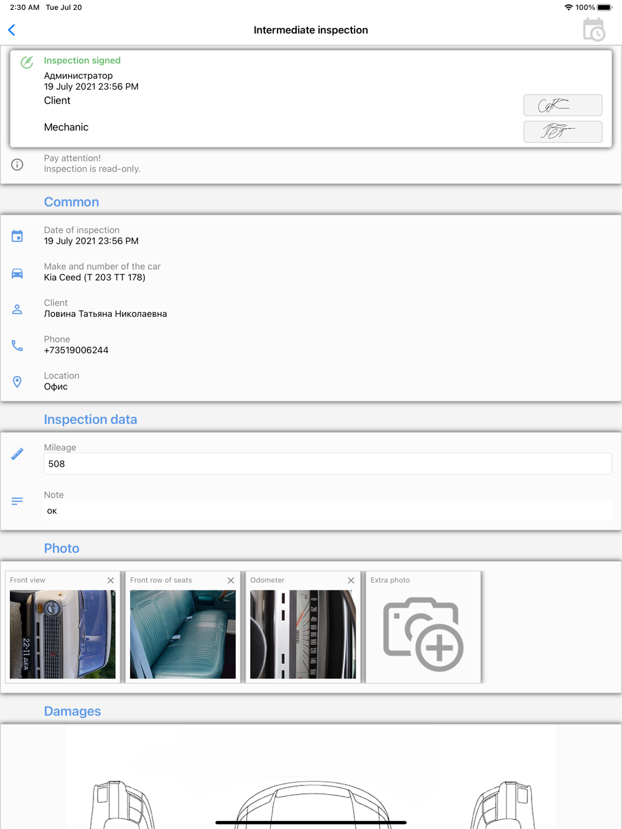Tap the green inspection signed leaf icon

(27, 62)
